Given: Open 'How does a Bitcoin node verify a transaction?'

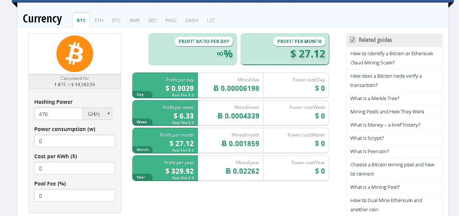Looking at the screenshot, I should click(386, 81).
